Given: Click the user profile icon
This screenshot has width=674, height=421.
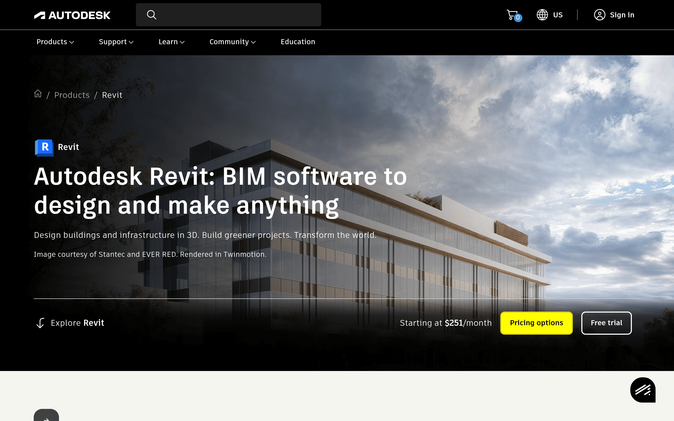Looking at the screenshot, I should click(599, 15).
